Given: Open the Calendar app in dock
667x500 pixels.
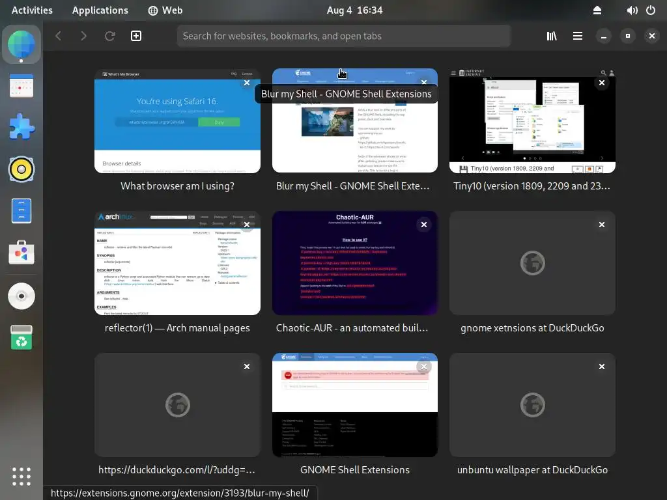Looking at the screenshot, I should (21, 86).
